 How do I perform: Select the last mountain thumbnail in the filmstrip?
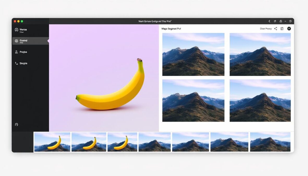pyautogui.click(x=270, y=142)
